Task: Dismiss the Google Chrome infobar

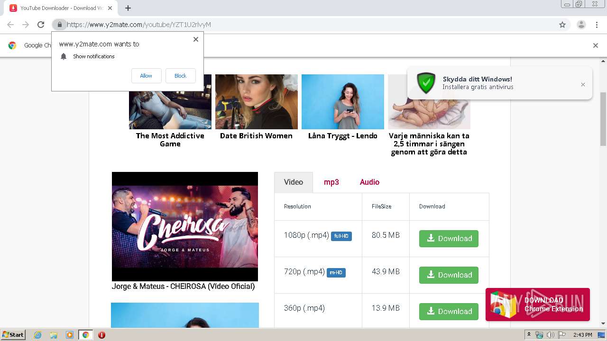Action: click(596, 45)
